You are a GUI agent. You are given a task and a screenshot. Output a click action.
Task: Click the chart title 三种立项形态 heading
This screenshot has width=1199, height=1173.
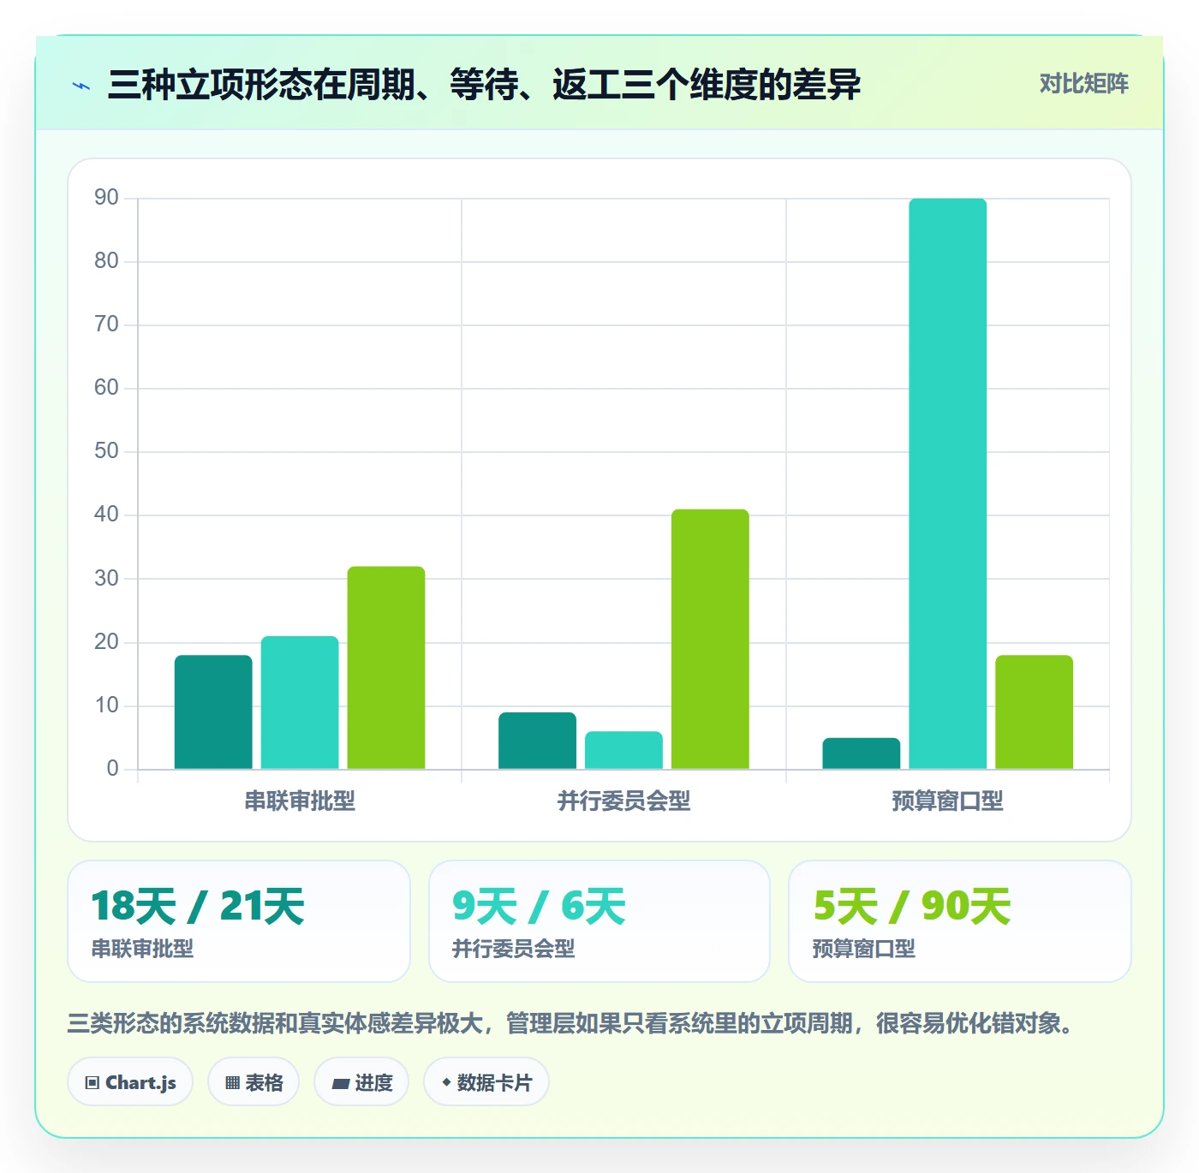[x=484, y=85]
